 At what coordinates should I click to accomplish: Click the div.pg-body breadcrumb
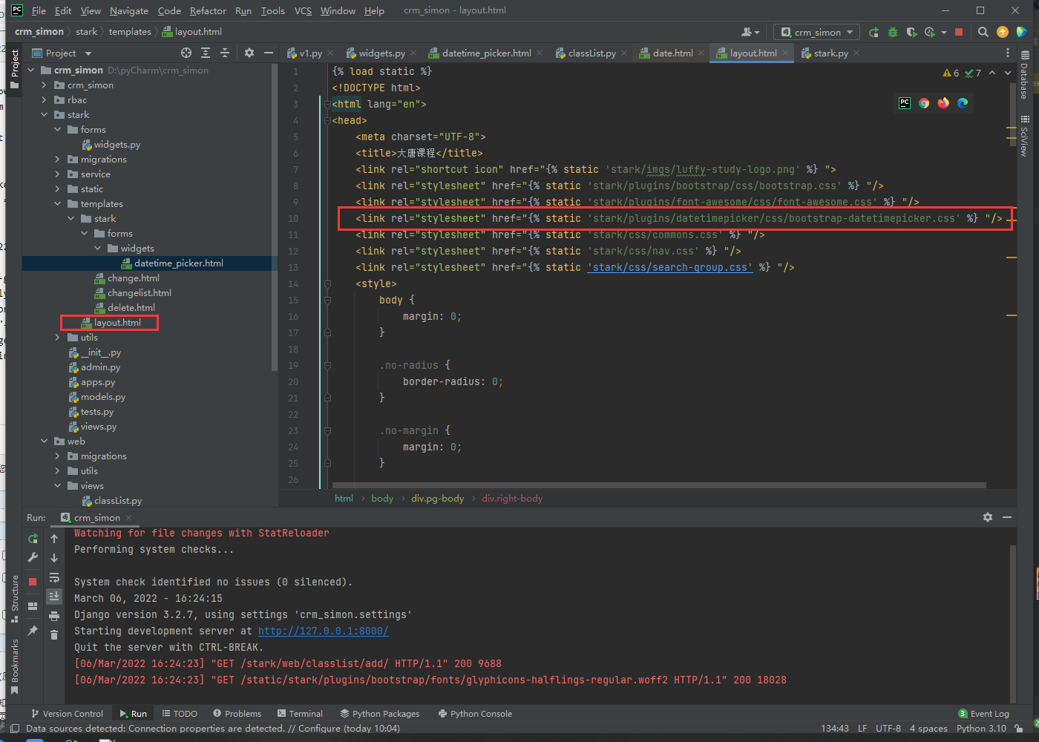tap(437, 498)
